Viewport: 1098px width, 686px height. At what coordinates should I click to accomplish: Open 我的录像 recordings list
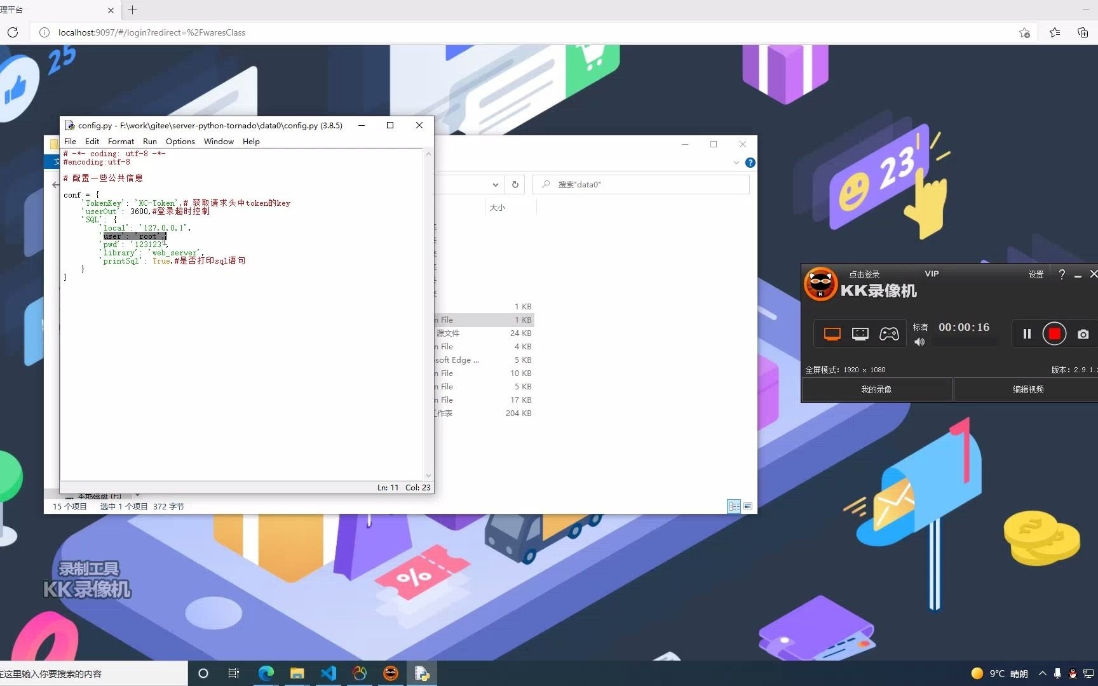[x=876, y=389]
